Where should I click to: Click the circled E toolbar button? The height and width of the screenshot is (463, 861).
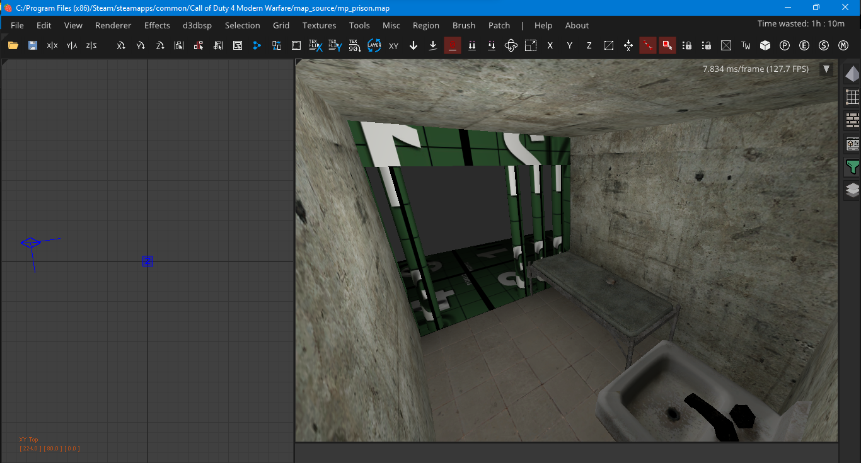(x=804, y=45)
